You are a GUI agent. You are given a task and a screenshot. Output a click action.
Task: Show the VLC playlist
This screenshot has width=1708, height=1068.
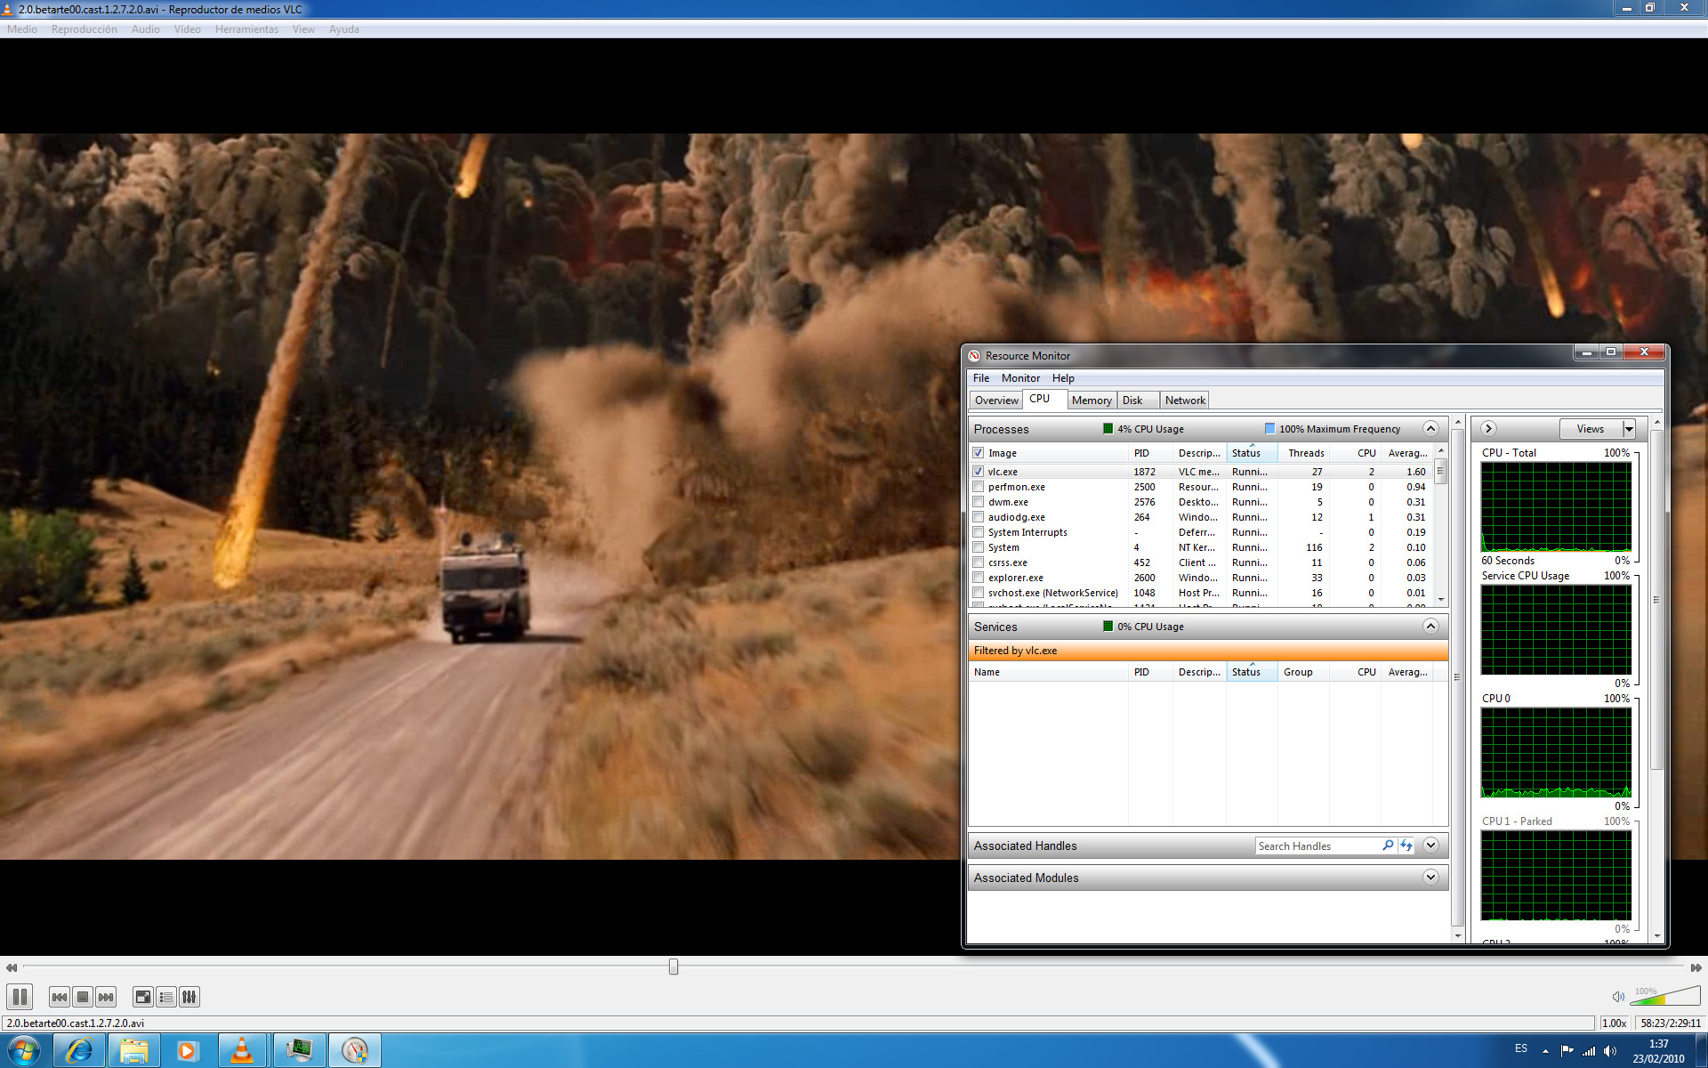coord(166,997)
